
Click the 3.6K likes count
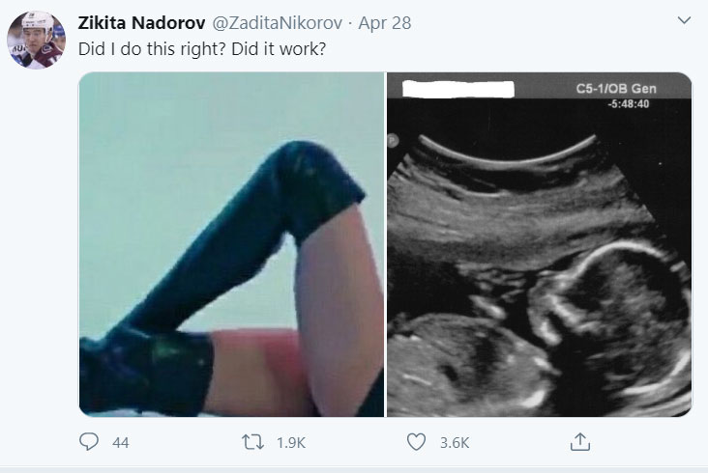[x=455, y=442]
